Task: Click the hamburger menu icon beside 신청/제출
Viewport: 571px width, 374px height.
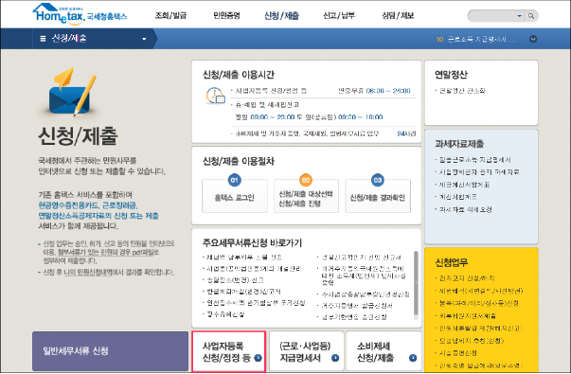Action: click(x=43, y=38)
